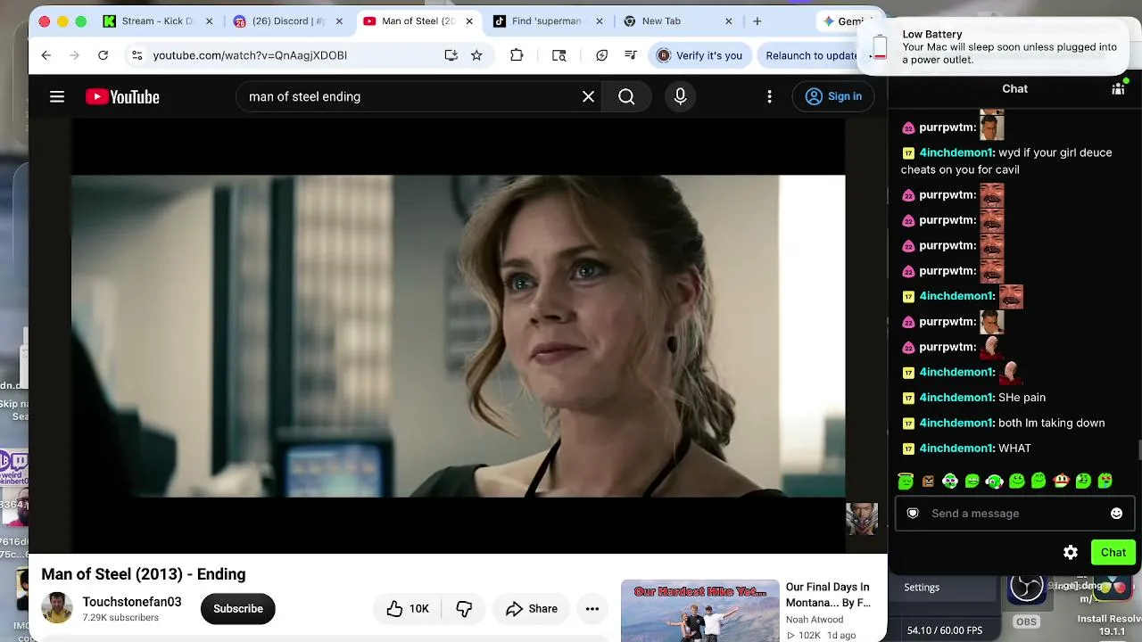The width and height of the screenshot is (1142, 642).
Task: Open the Google Lens search icon
Action: 559,55
